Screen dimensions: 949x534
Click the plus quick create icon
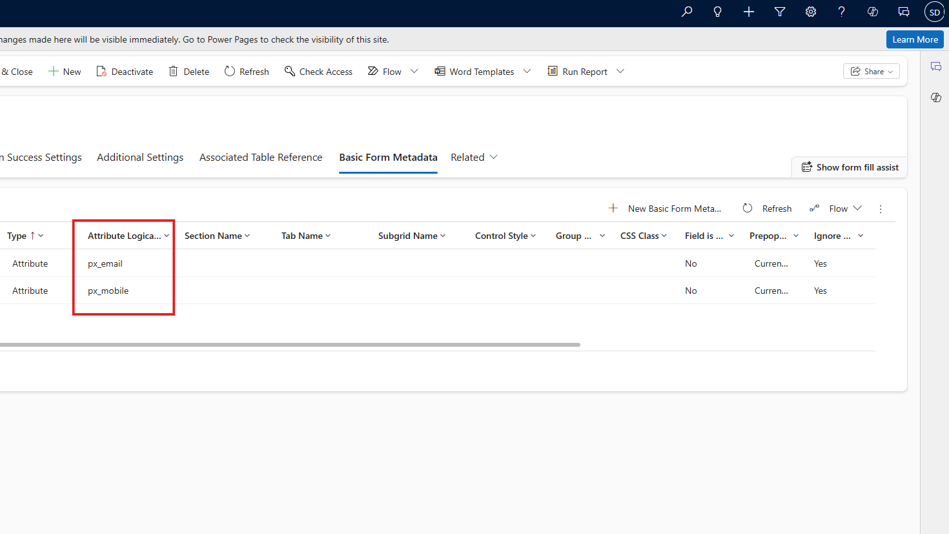point(749,12)
